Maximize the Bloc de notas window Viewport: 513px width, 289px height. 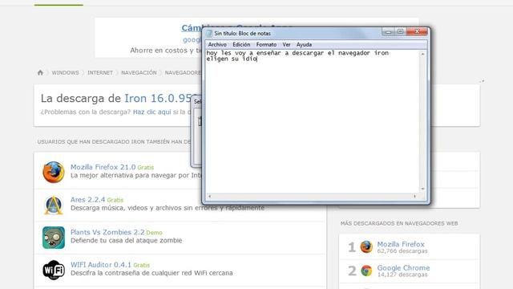pyautogui.click(x=400, y=32)
